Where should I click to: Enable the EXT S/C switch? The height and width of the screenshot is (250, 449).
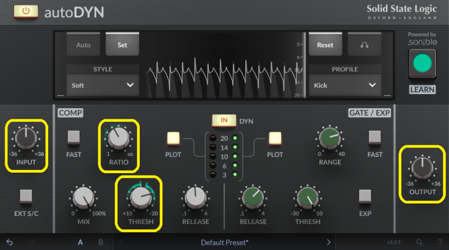pyautogui.click(x=26, y=196)
